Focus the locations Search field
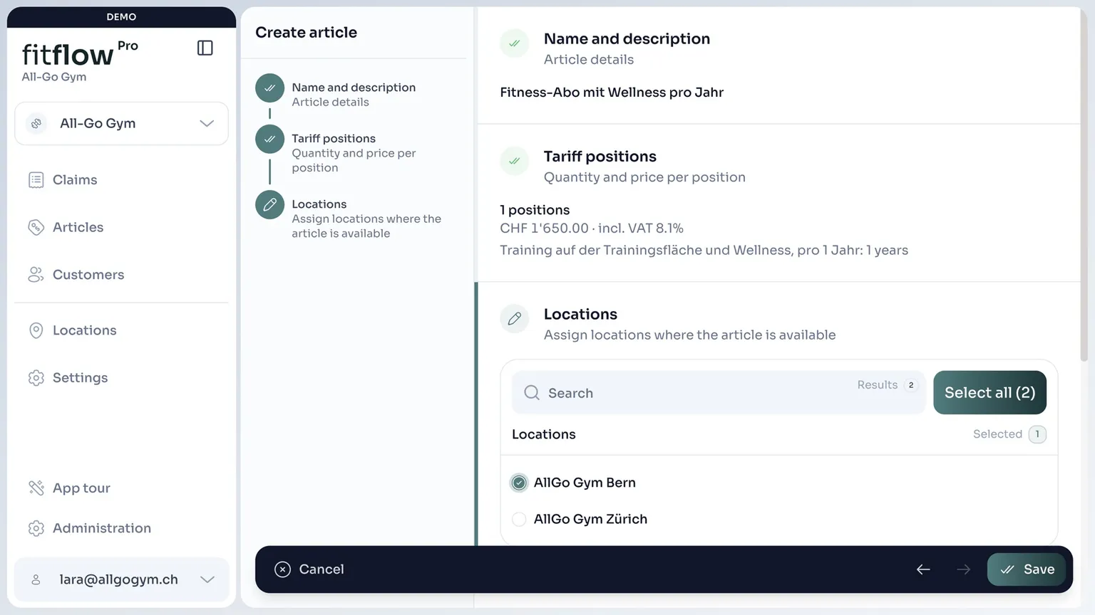The width and height of the screenshot is (1095, 615). pyautogui.click(x=718, y=392)
